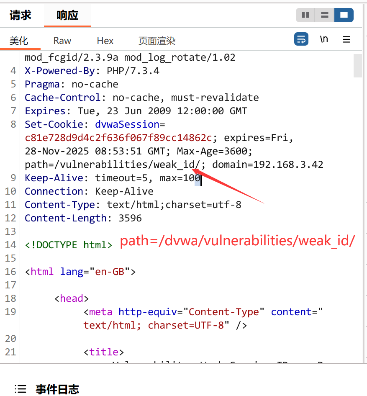Toggle the word wrap icon
The height and width of the screenshot is (396, 367).
(301, 39)
